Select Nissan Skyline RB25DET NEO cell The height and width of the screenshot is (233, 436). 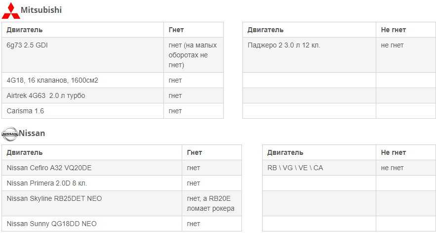pyautogui.click(x=92, y=203)
